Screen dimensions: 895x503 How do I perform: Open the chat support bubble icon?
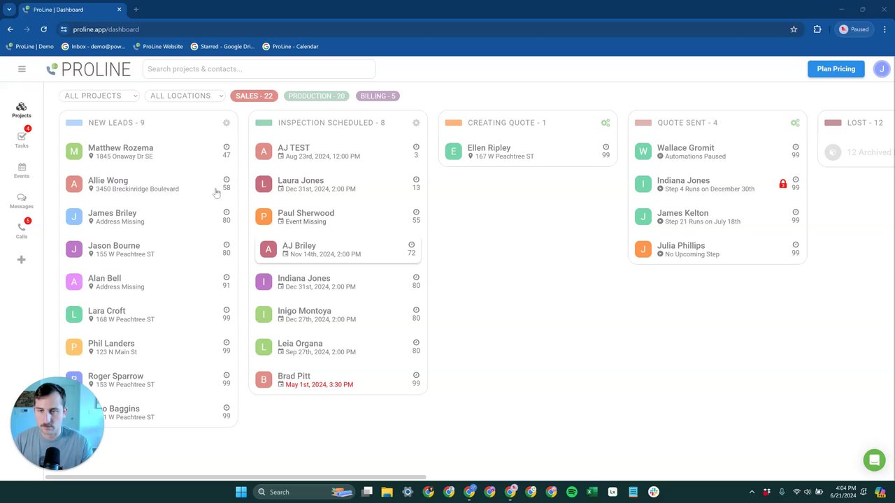point(874,460)
